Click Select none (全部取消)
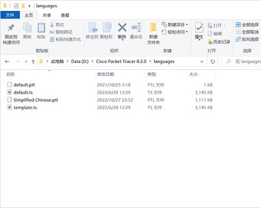261x208 pixels. click(x=247, y=32)
